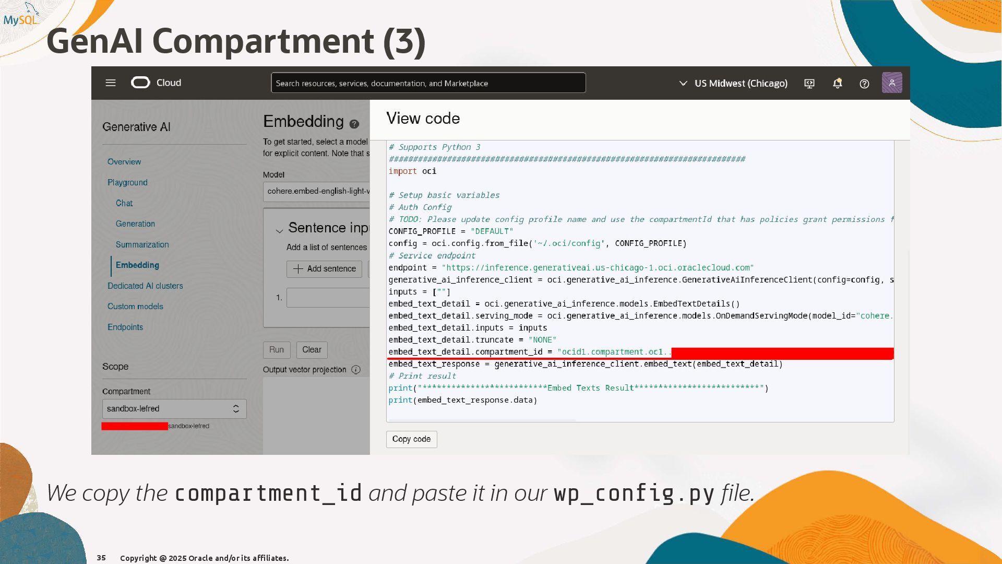Open the help question mark icon
Viewport: 1002px width, 564px height.
864,84
